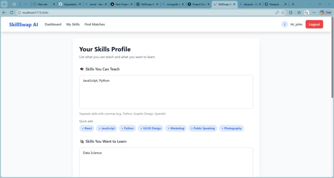Quick add the UI/UX Design chip
The height and width of the screenshot is (178, 334).
tap(150, 128)
